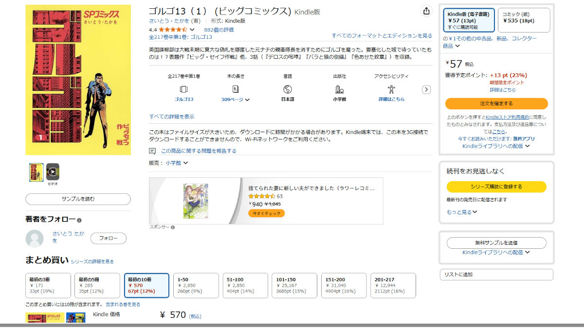This screenshot has width=584, height=328.
Task: Choose the 151-200 volume bundle
Action: pyautogui.click(x=344, y=285)
